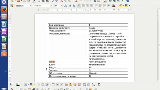Toggle italic formatting
This screenshot has width=160, height=90.
pyautogui.click(x=70, y=5)
